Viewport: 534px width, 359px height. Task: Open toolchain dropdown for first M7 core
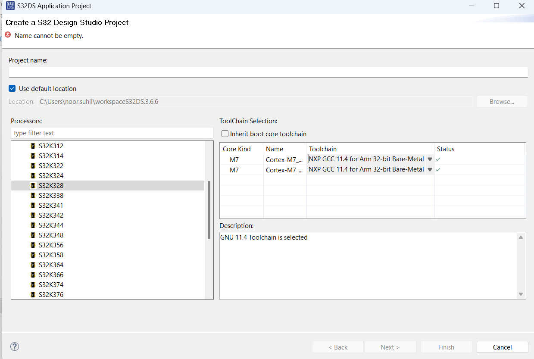[x=430, y=159]
